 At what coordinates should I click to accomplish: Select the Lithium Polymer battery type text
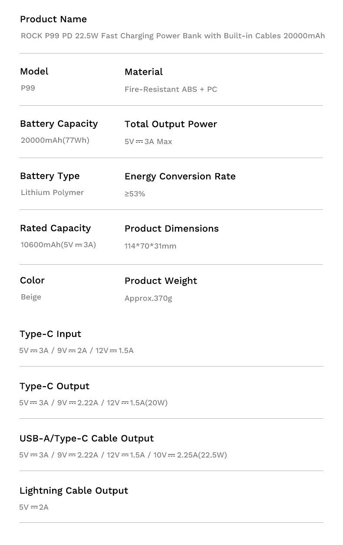pyautogui.click(x=53, y=192)
